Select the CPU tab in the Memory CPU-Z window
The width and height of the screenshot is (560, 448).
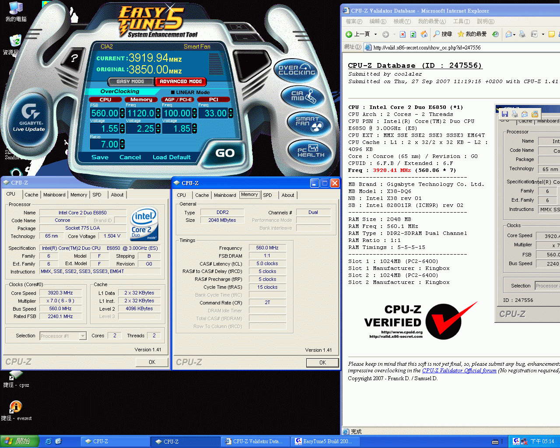[x=181, y=195]
